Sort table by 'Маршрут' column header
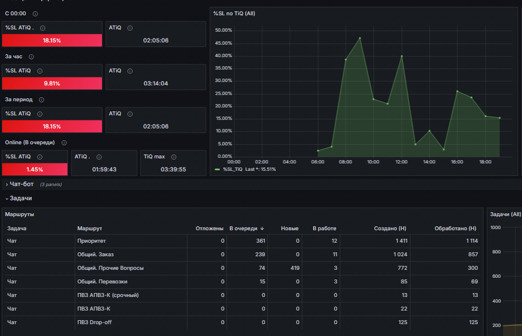Screen dimensions: 522x336 point(89,228)
